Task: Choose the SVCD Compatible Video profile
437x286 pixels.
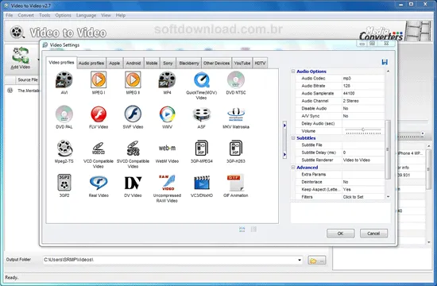Action: 133,149
